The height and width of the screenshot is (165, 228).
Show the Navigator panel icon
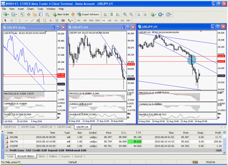click(35, 14)
